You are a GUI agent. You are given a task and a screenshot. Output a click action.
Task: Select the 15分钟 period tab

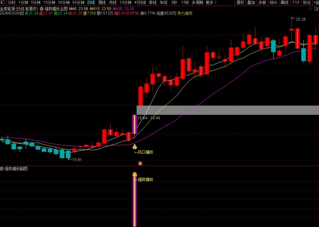[x=49, y=3]
